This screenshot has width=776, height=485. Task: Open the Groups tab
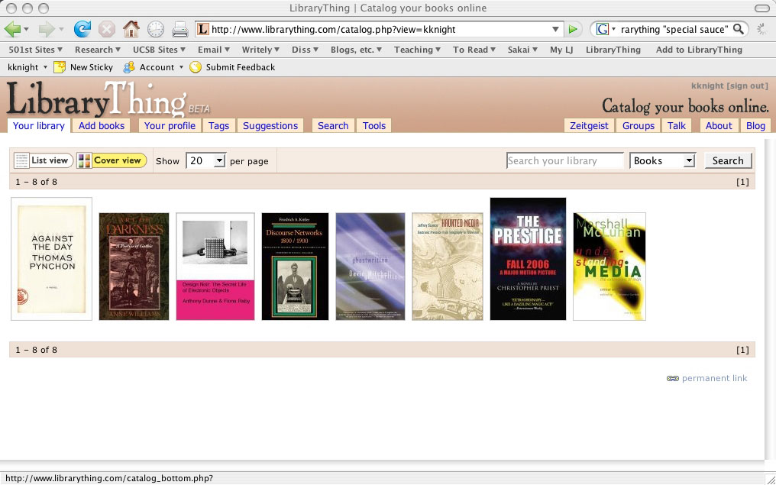click(639, 126)
